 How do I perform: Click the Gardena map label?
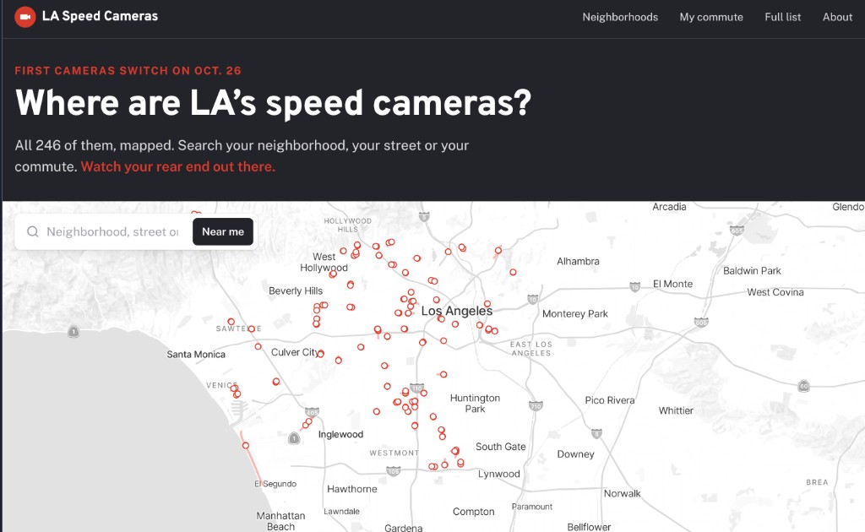click(403, 528)
